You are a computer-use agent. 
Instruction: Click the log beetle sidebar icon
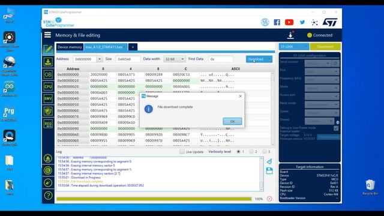coord(48,158)
